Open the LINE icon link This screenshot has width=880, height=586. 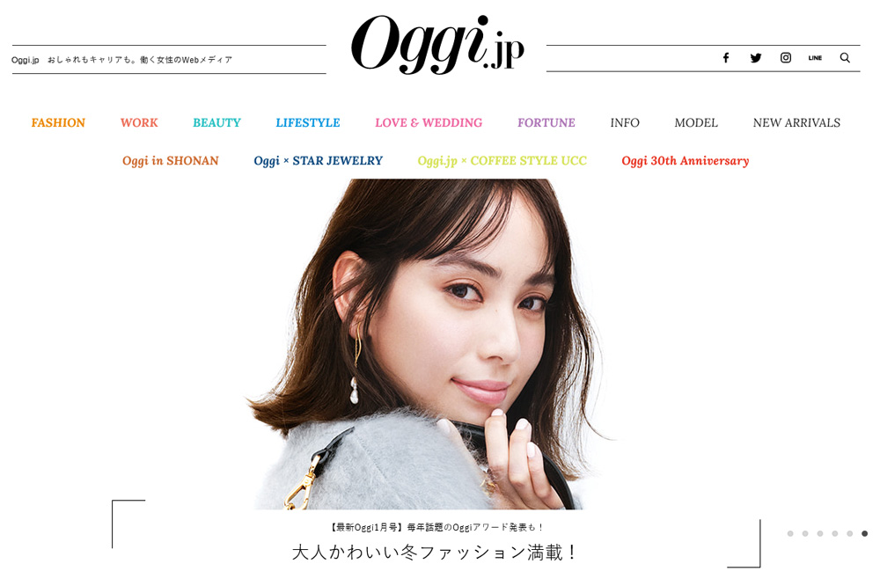pos(815,58)
